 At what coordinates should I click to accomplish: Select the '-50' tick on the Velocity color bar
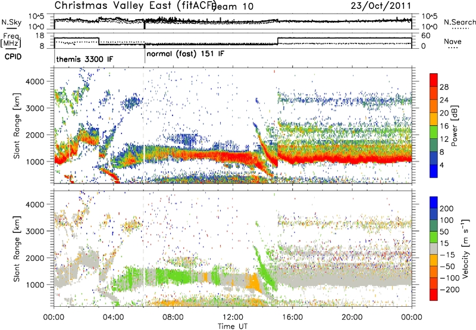click(447, 266)
